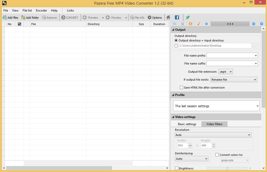
Task: Select Output directory = Input directory radio
Action: 176,40
